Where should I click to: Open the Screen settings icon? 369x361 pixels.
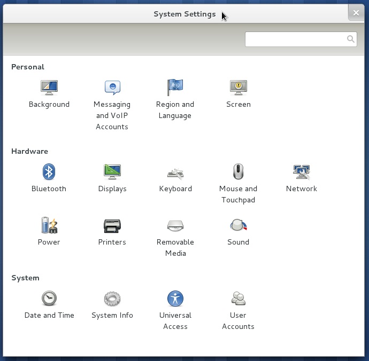click(238, 87)
